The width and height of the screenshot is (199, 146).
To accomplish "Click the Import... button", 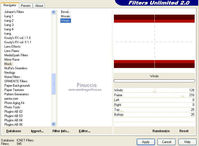I will pos(37,131).
